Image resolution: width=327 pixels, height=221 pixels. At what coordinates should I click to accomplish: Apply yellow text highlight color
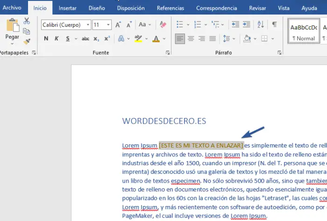point(138,38)
